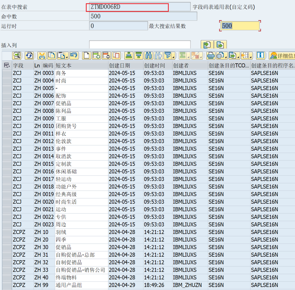Screen dimensions: 295x290
Task: Click the Print icon in the toolbar
Action: point(211,56)
